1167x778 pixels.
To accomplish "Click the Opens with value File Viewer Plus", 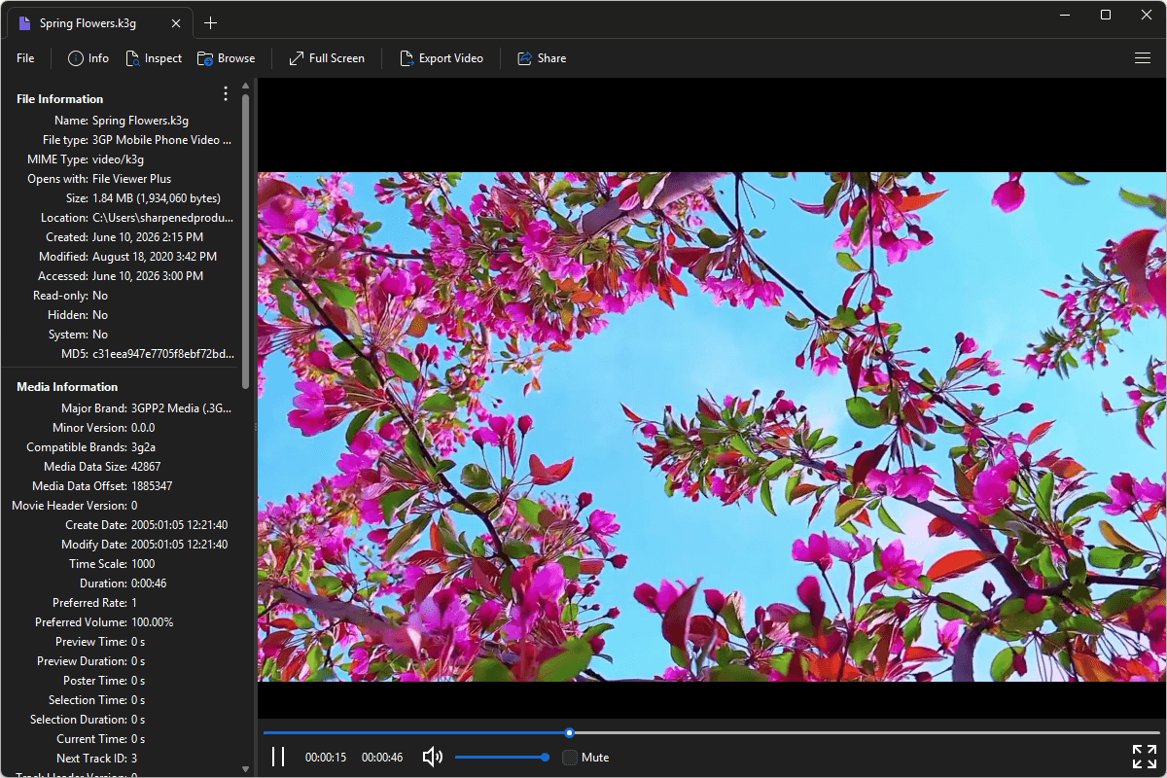I will (x=131, y=179).
